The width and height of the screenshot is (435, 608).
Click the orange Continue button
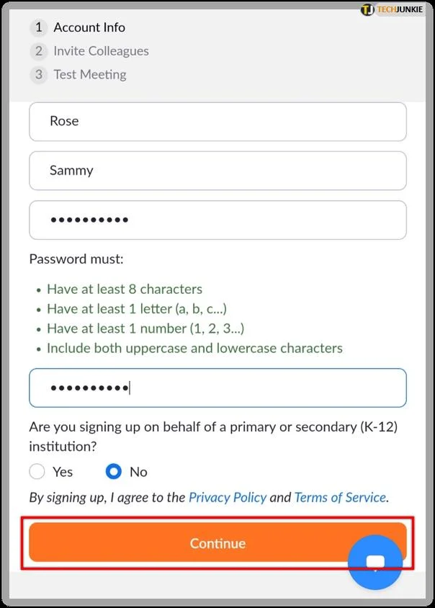click(x=218, y=542)
